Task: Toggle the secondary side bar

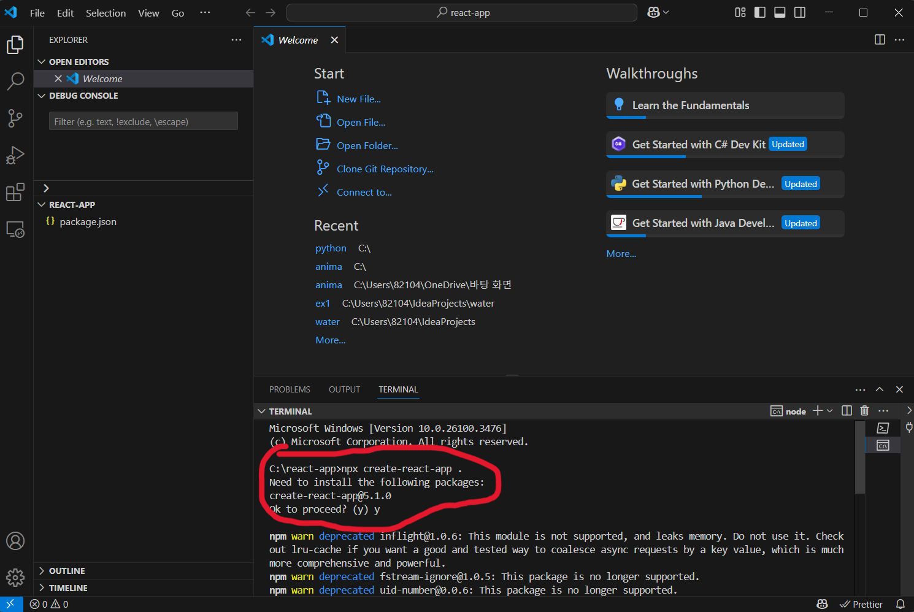Action: pyautogui.click(x=800, y=13)
